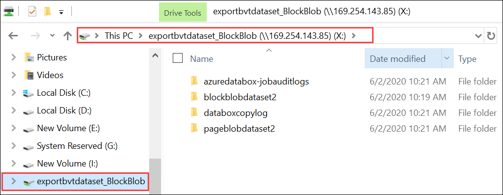Select New Volume (E:) in navigation pane
The height and width of the screenshot is (195, 503).
68,128
